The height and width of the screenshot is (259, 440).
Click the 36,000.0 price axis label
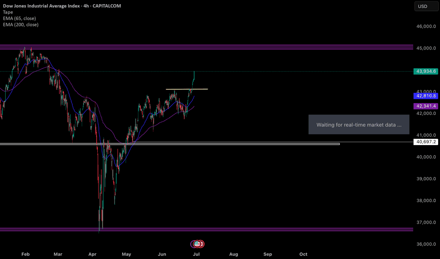426,244
